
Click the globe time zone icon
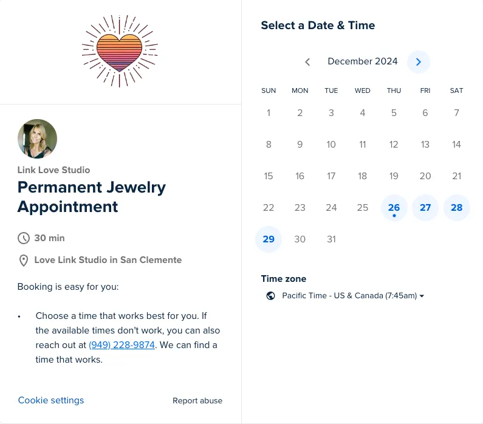click(270, 296)
